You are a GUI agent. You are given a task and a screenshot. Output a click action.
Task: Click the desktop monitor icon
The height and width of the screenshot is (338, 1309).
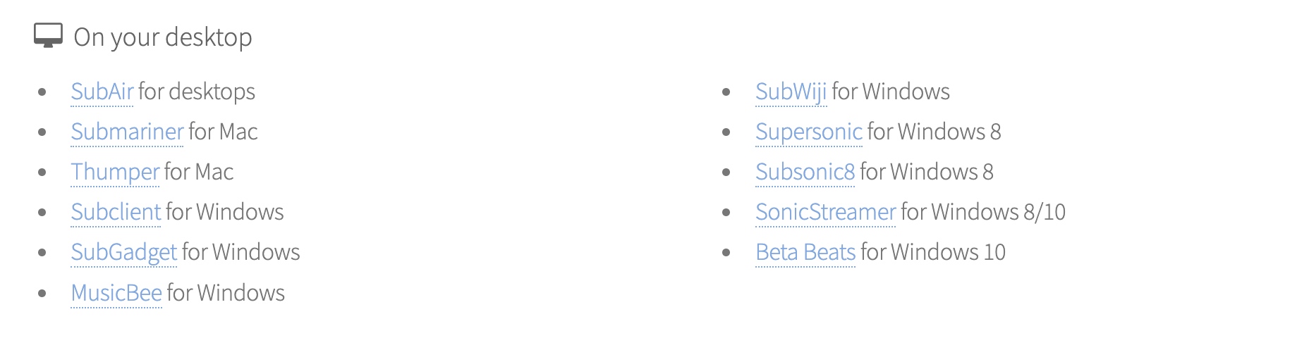point(48,36)
